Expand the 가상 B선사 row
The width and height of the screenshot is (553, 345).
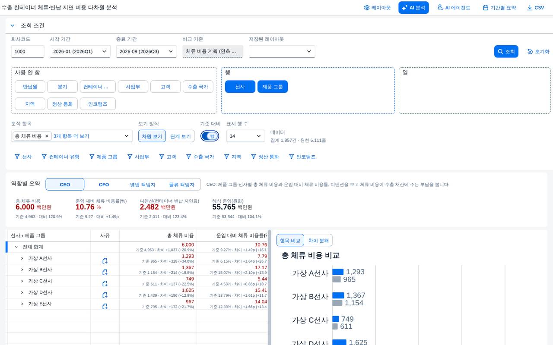[x=22, y=270]
